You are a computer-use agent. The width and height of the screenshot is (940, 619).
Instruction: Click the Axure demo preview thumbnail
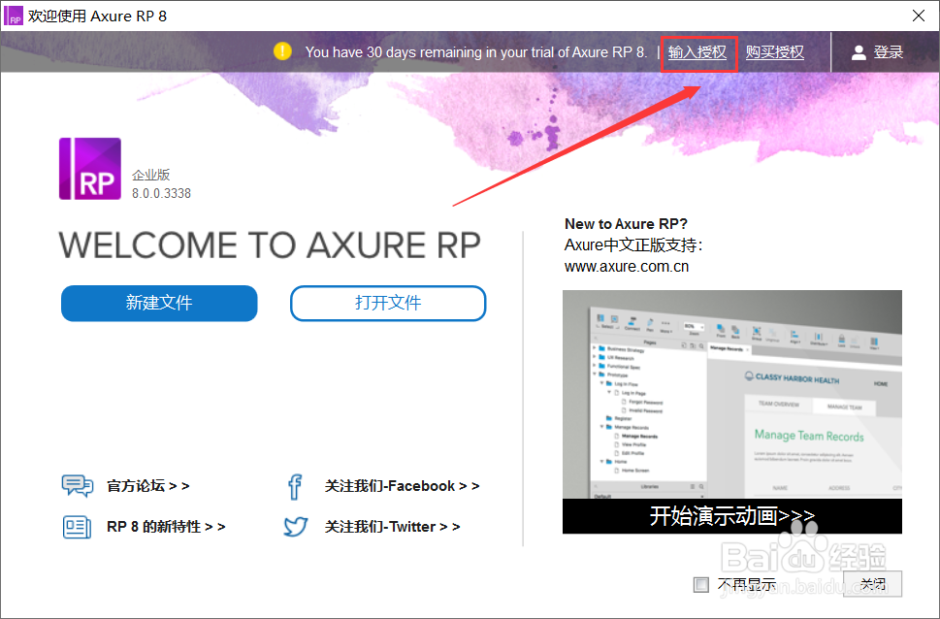pyautogui.click(x=732, y=395)
